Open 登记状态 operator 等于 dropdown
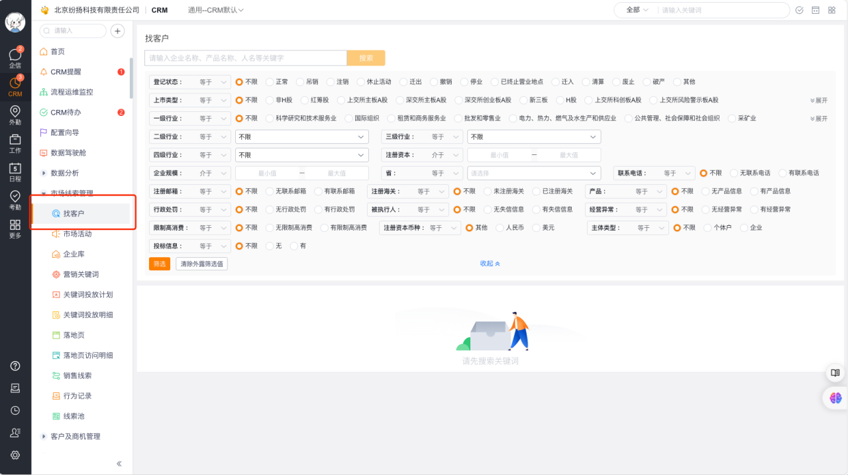This screenshot has width=848, height=475. click(213, 82)
